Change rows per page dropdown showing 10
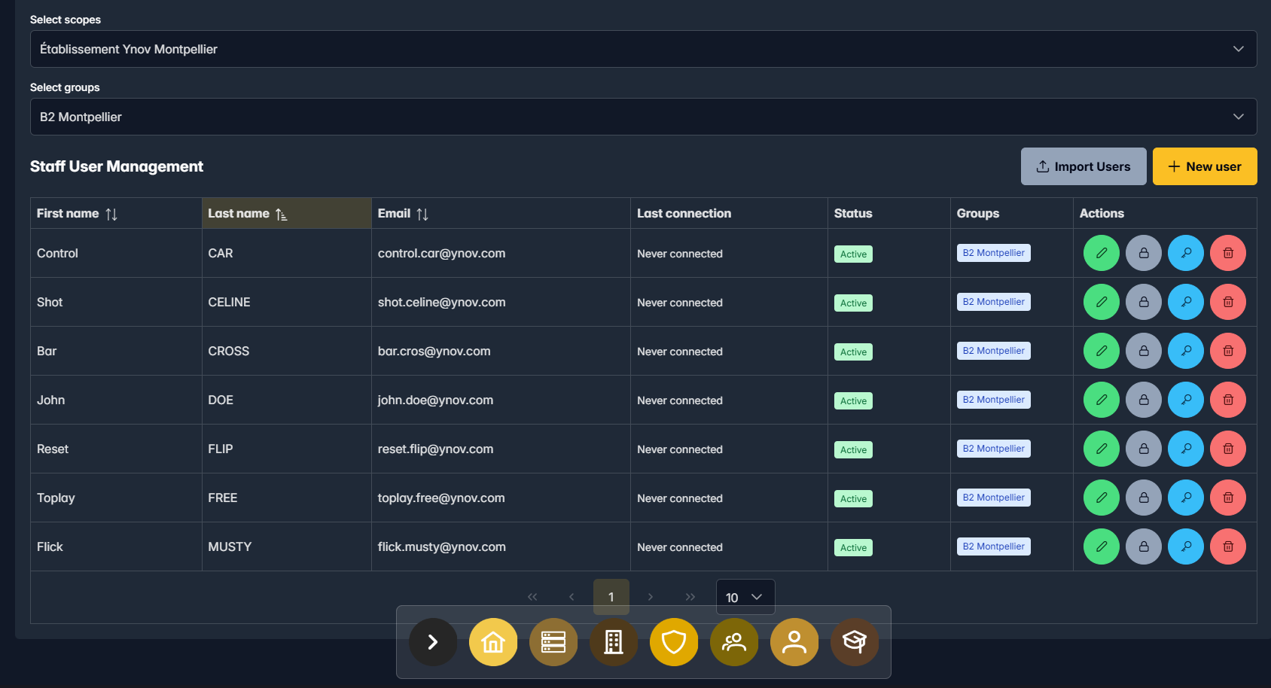This screenshot has height=688, width=1271. (x=745, y=597)
